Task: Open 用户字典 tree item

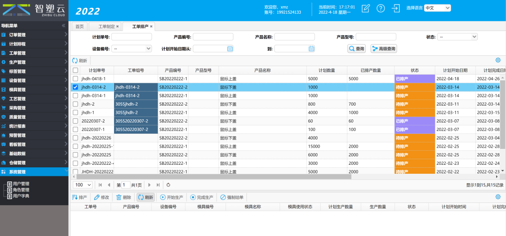Action: pos(21,196)
